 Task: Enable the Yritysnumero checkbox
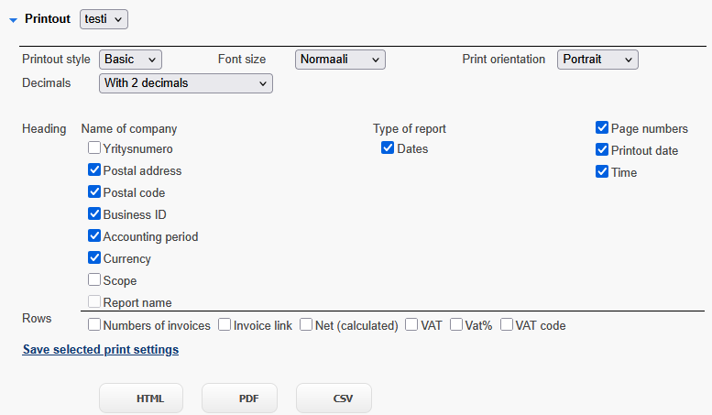[94, 148]
